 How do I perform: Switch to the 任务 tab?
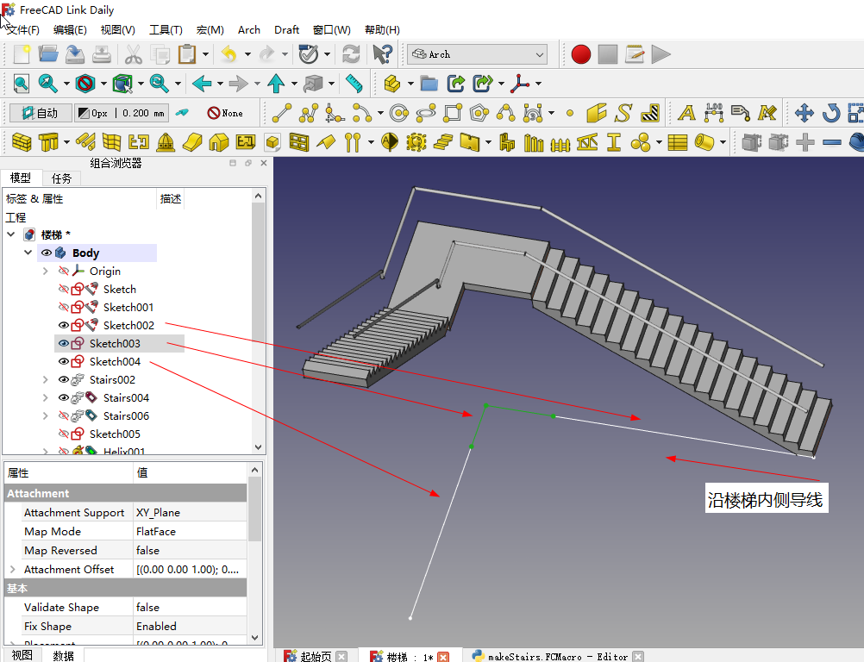pos(62,178)
